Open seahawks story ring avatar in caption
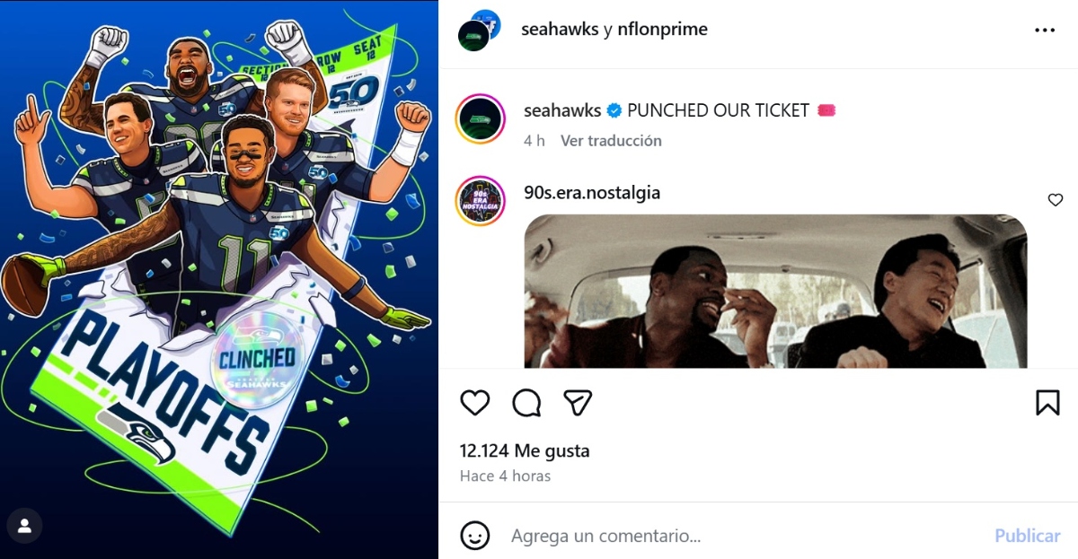1078x559 pixels. coord(480,118)
